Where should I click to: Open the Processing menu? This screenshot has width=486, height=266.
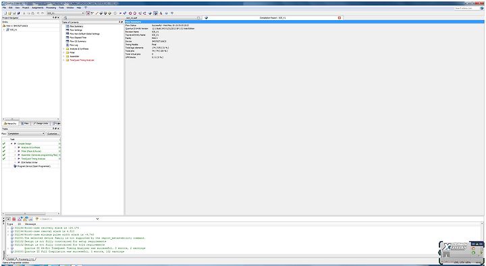coord(51,7)
